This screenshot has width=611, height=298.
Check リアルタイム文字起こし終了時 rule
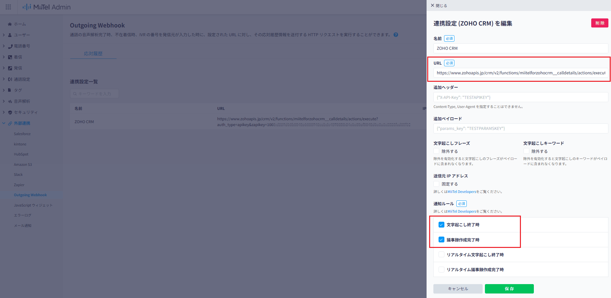[441, 254]
